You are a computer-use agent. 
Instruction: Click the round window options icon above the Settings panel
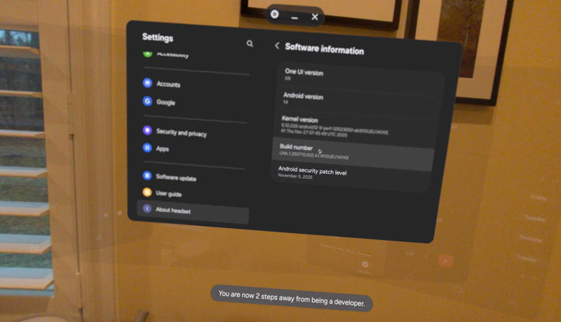point(274,14)
